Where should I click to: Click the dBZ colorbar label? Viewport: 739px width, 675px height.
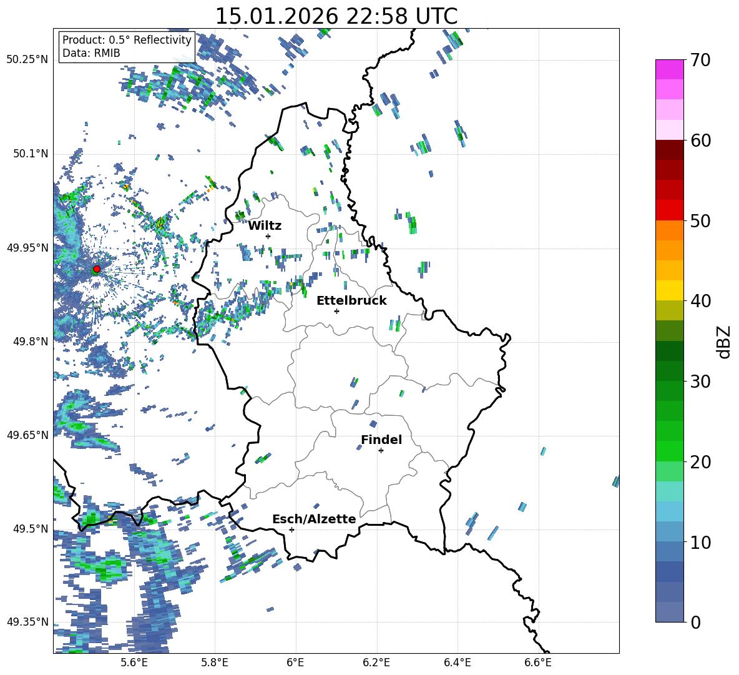(x=725, y=342)
